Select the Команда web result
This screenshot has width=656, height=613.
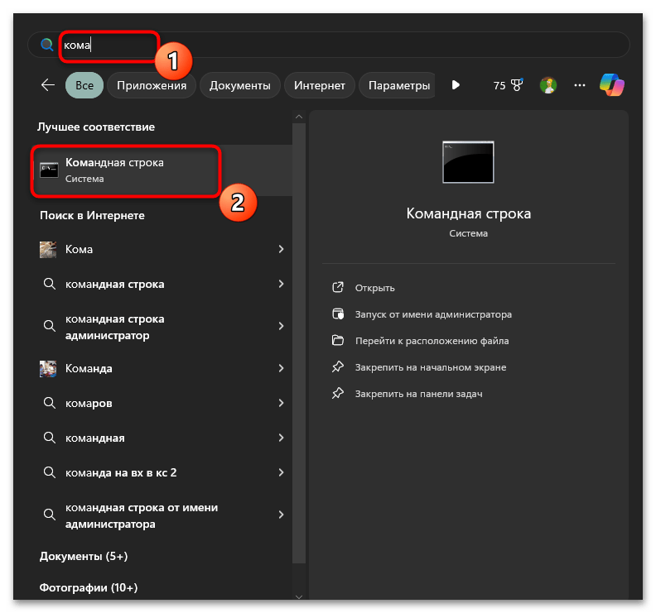coord(162,369)
